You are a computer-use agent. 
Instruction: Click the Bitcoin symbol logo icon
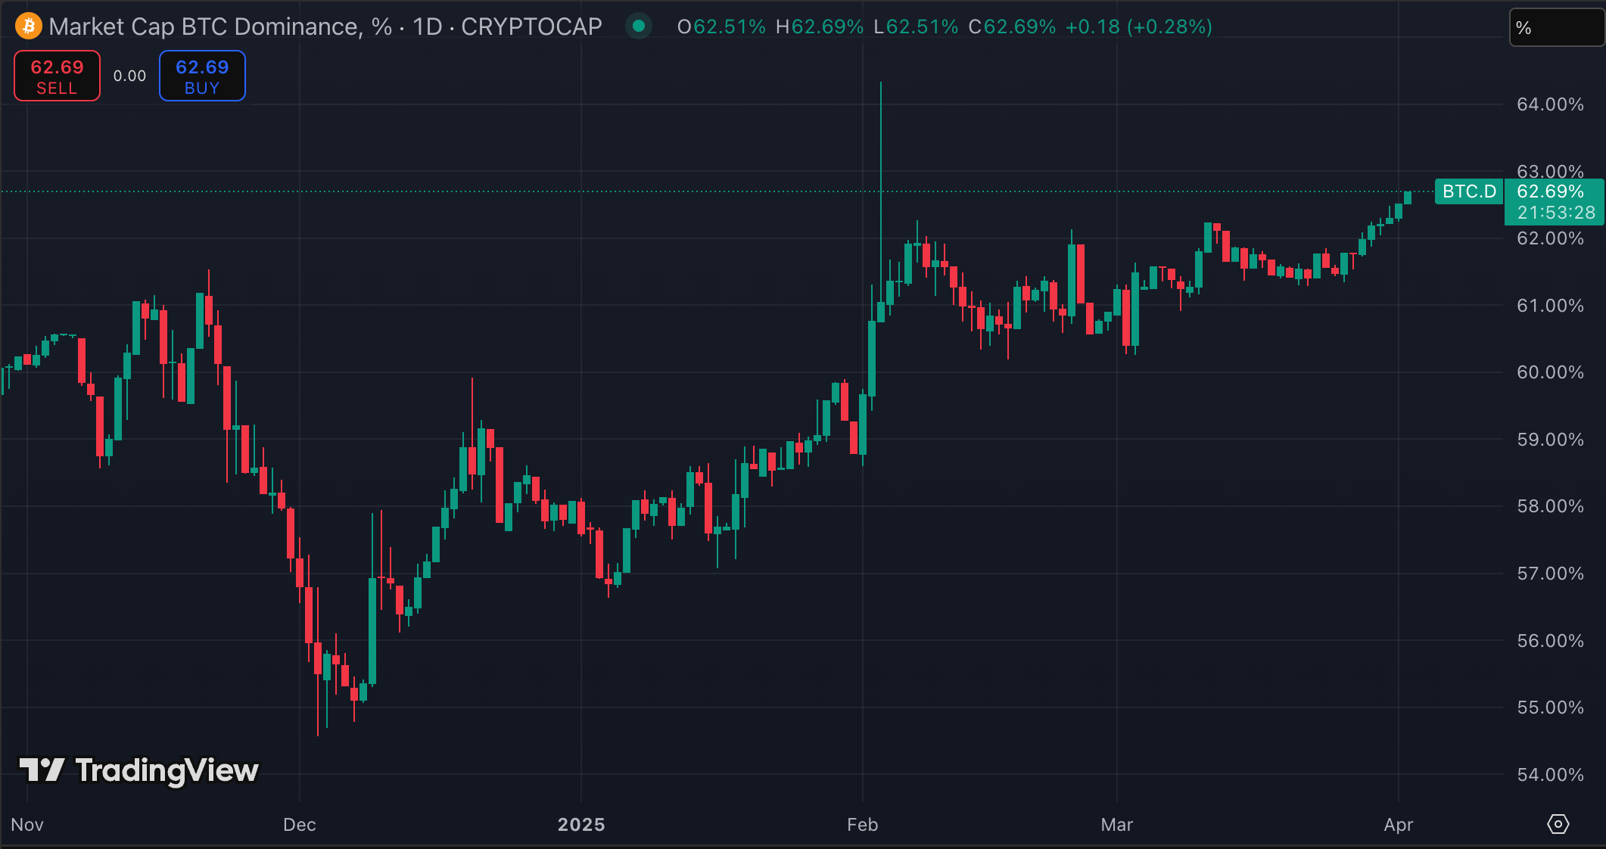tap(29, 26)
